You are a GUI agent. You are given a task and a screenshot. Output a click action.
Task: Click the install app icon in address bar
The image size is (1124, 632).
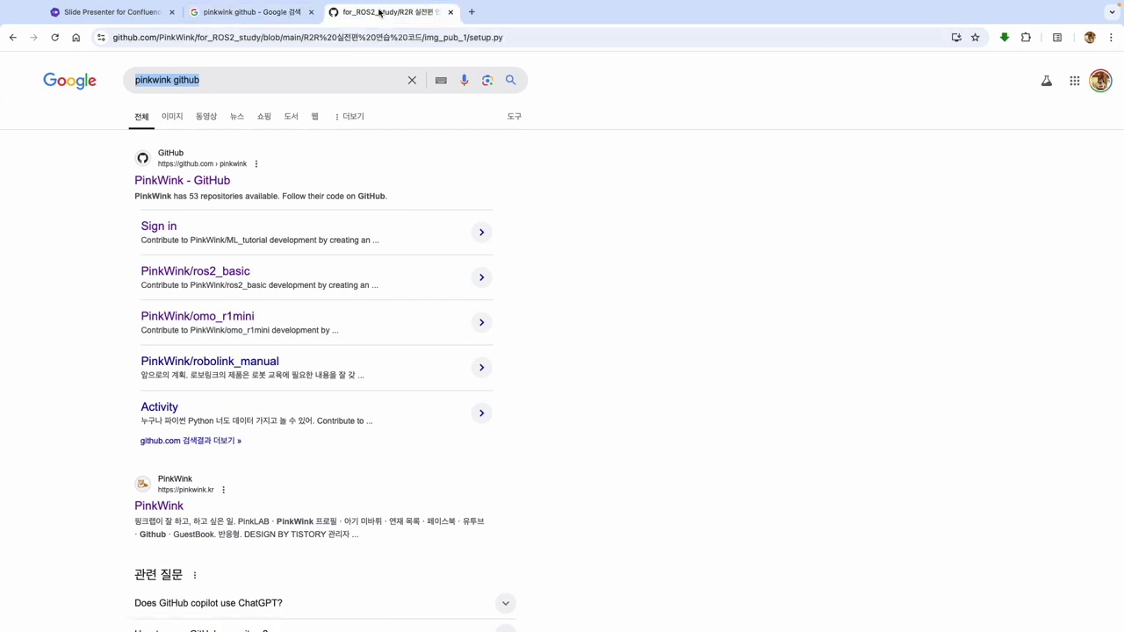click(x=956, y=38)
